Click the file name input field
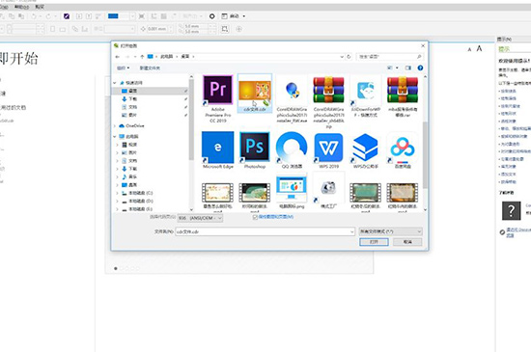This screenshot has height=352, width=531. click(265, 231)
